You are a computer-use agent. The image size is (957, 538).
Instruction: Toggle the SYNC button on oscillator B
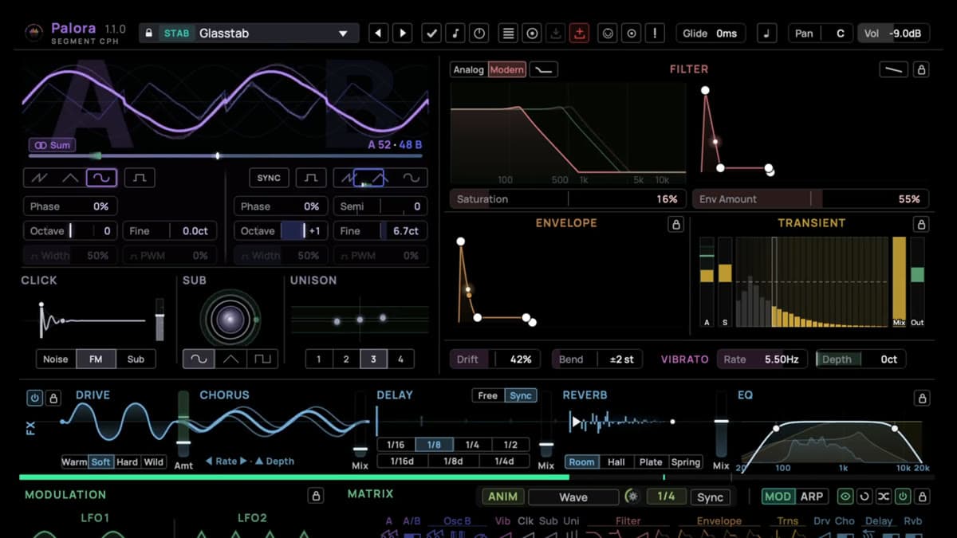click(269, 178)
